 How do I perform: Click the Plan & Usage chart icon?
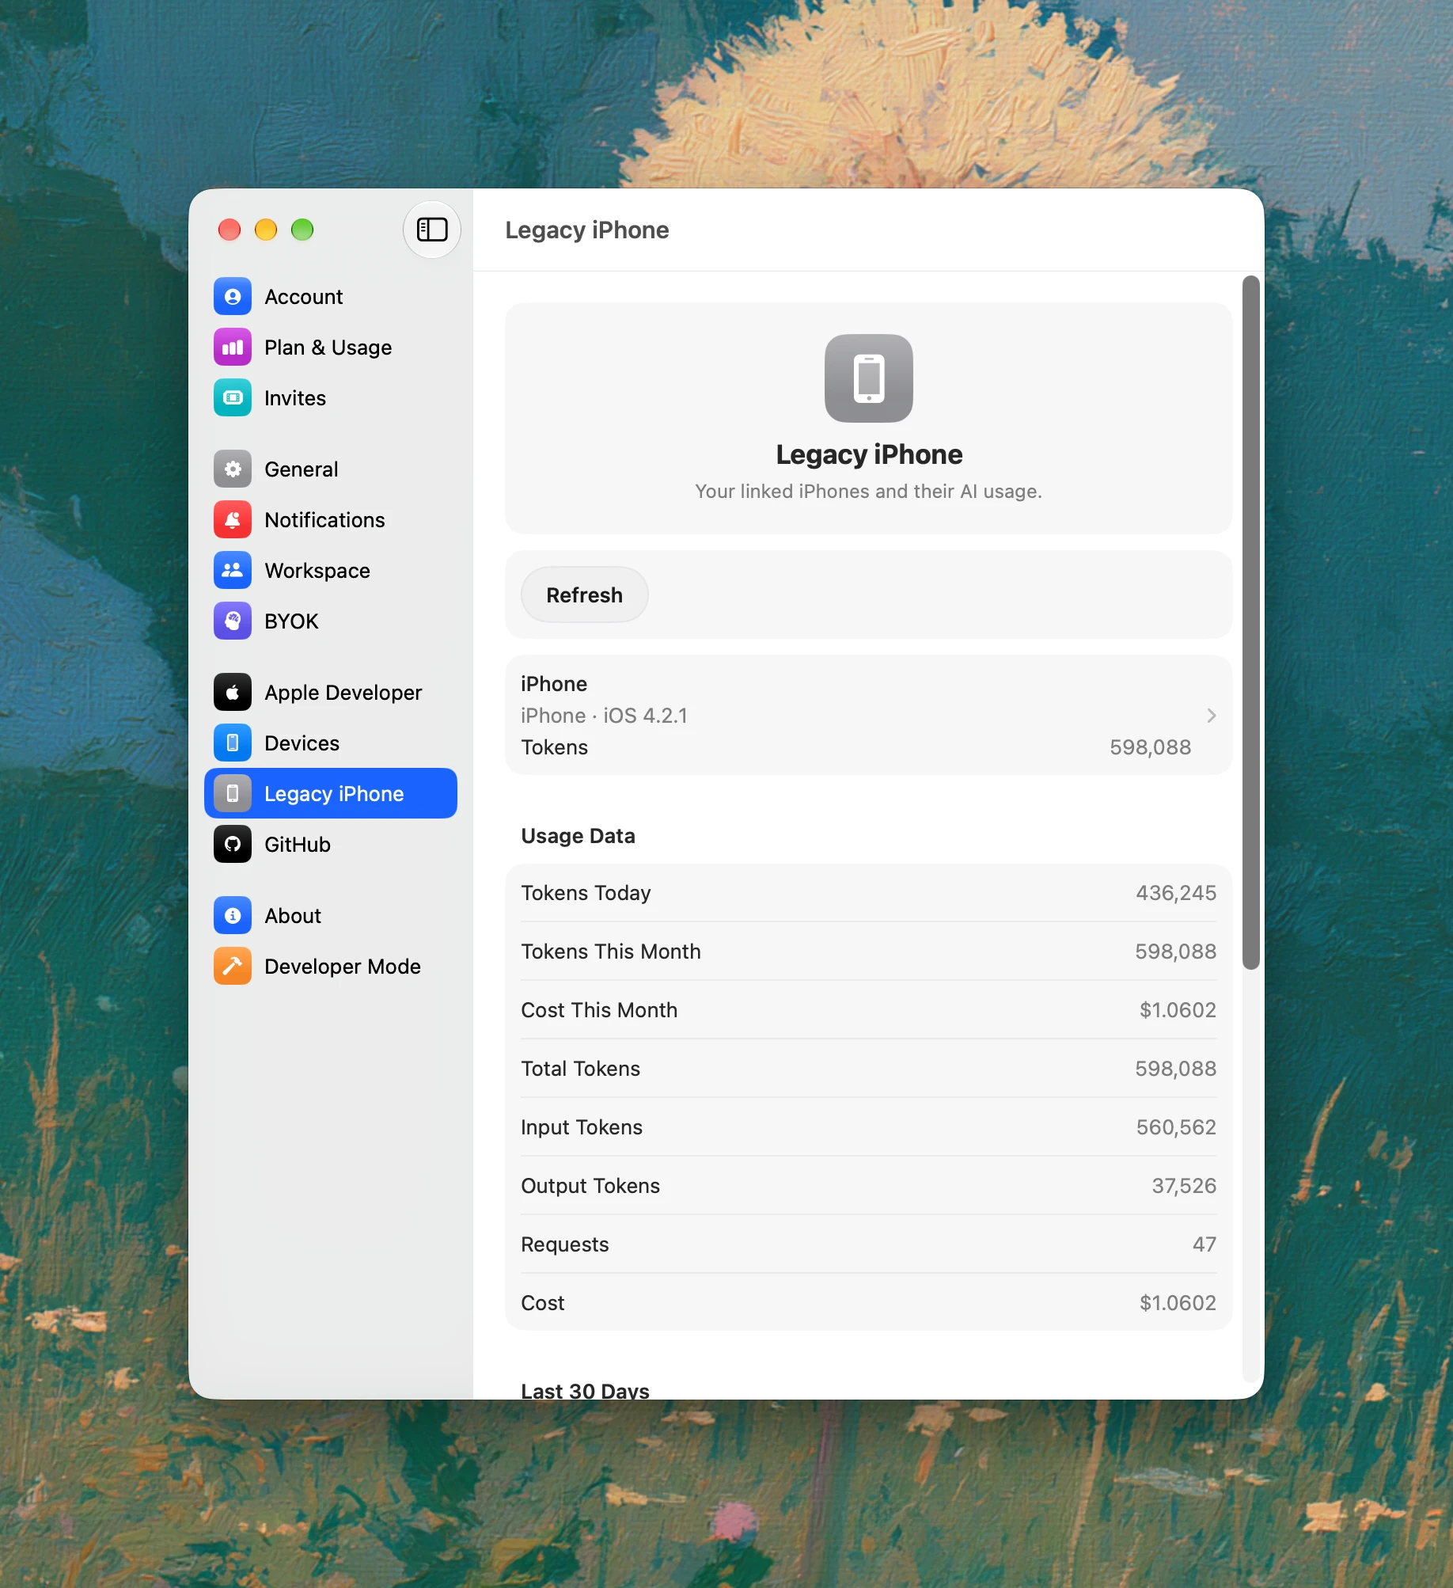(x=233, y=348)
